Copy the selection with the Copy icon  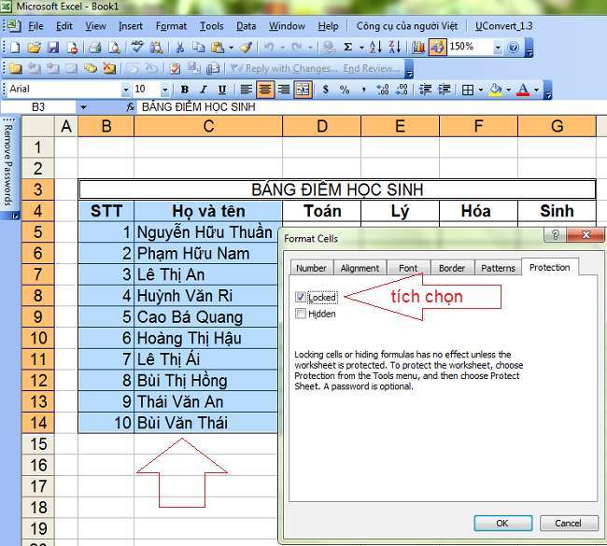[x=199, y=48]
